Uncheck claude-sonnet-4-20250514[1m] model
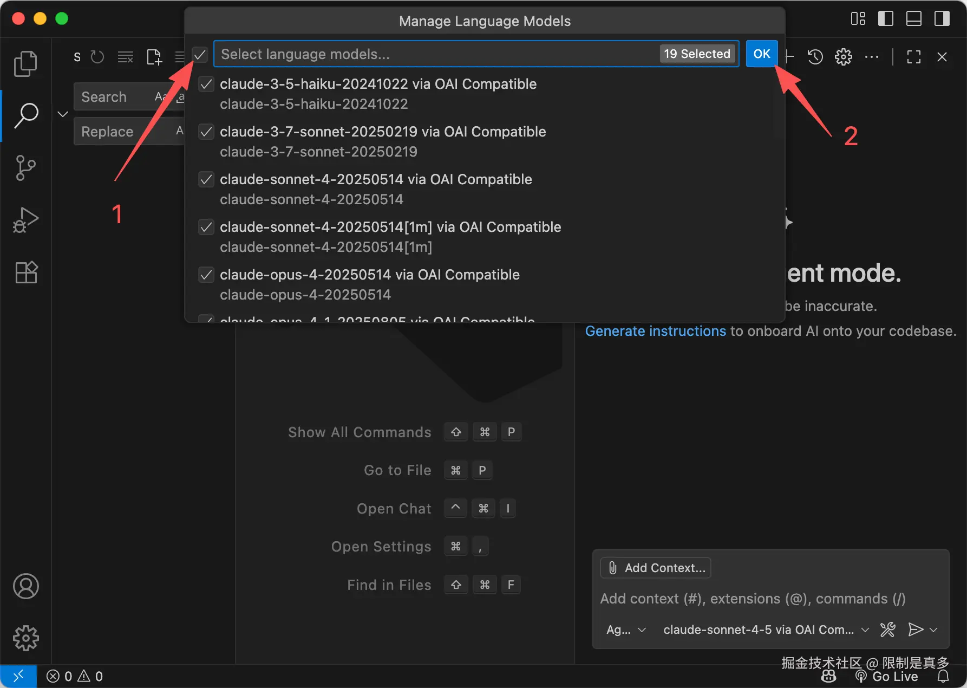967x688 pixels. 206,227
